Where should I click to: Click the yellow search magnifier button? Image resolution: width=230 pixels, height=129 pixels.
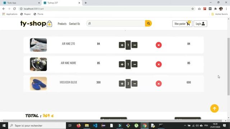[148, 23]
